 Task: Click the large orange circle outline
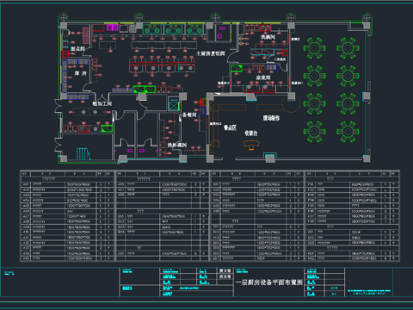click(x=291, y=103)
